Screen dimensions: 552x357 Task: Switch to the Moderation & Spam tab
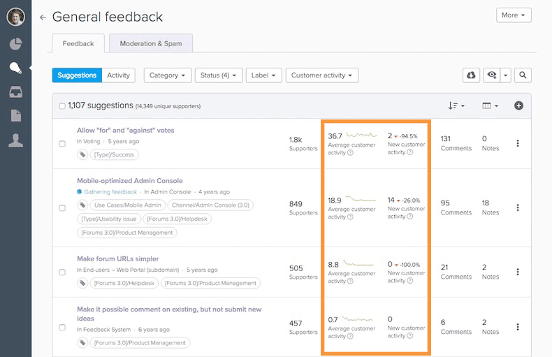[x=151, y=43]
